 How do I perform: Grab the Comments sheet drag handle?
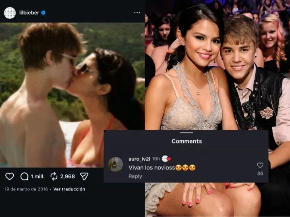click(x=186, y=133)
